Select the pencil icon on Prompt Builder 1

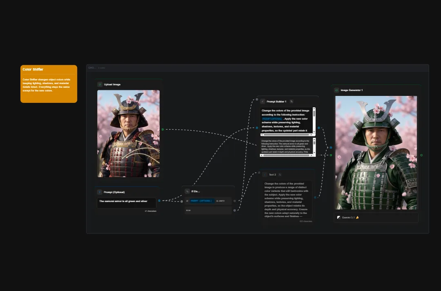(263, 102)
